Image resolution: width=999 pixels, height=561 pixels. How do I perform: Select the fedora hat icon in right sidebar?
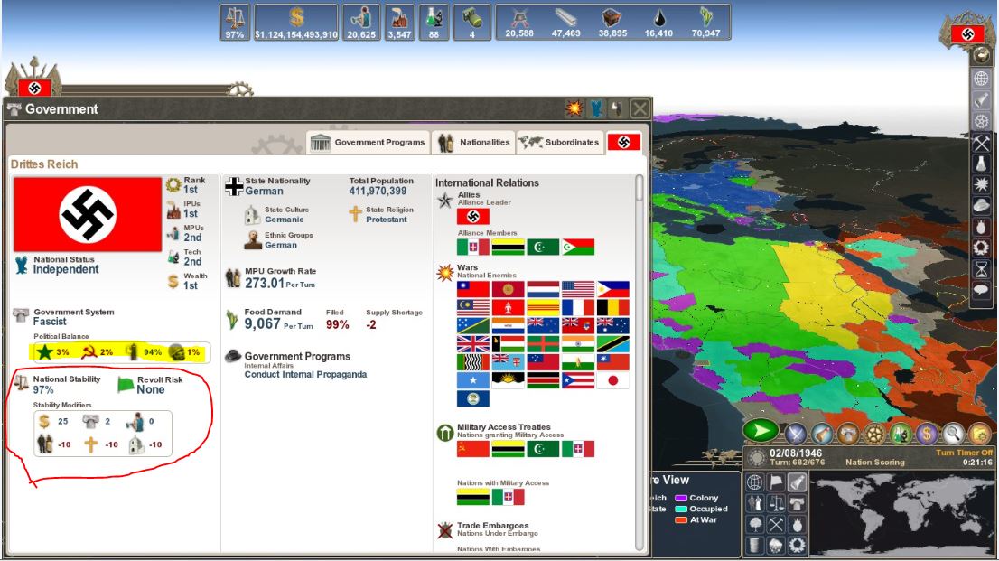pyautogui.click(x=981, y=205)
